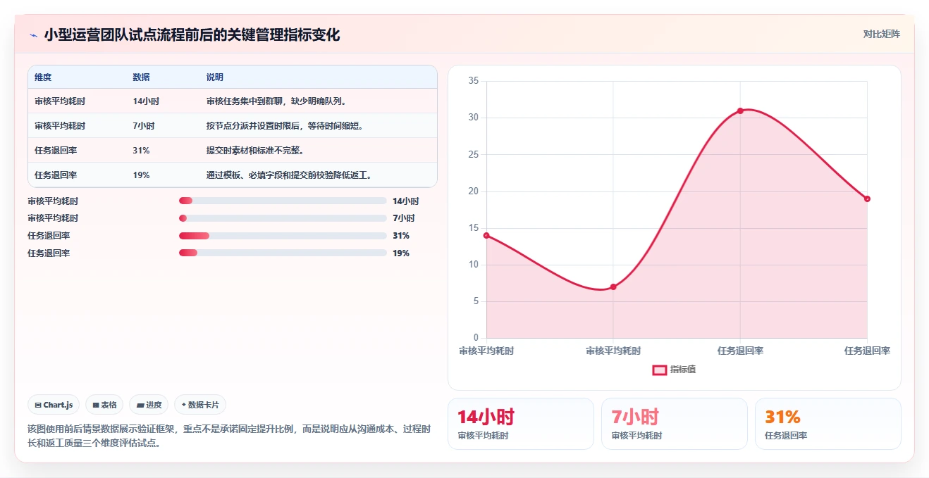Click the 31% value next to the progress bar
Screen dimensions: 929x478
(401, 236)
